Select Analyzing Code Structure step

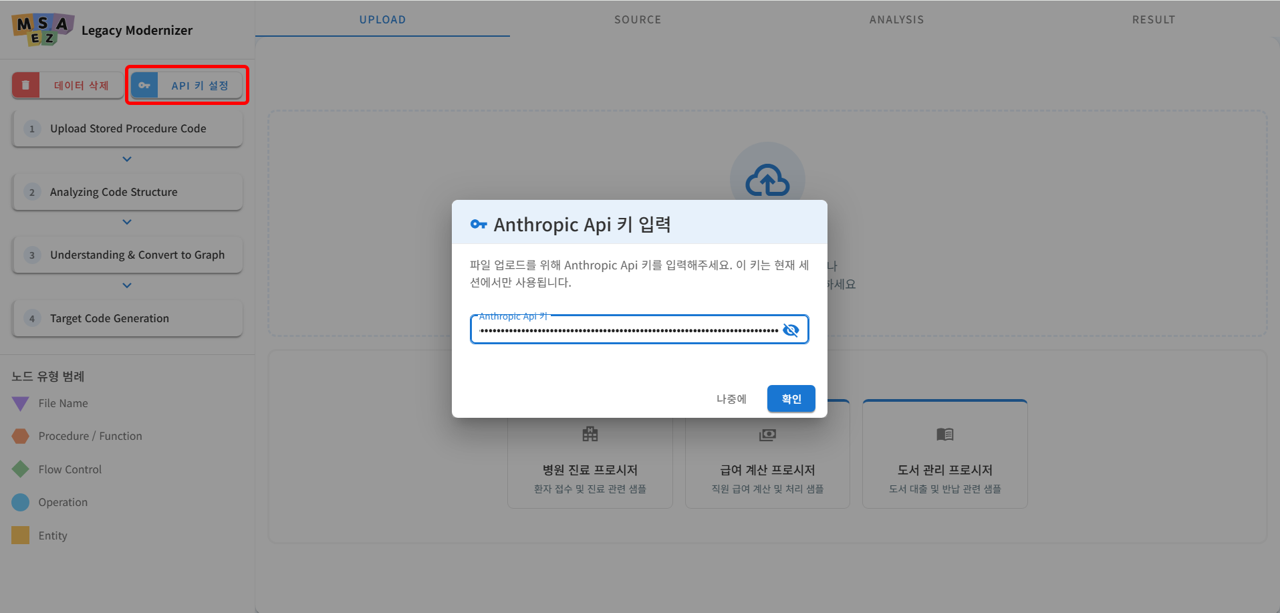click(x=127, y=193)
